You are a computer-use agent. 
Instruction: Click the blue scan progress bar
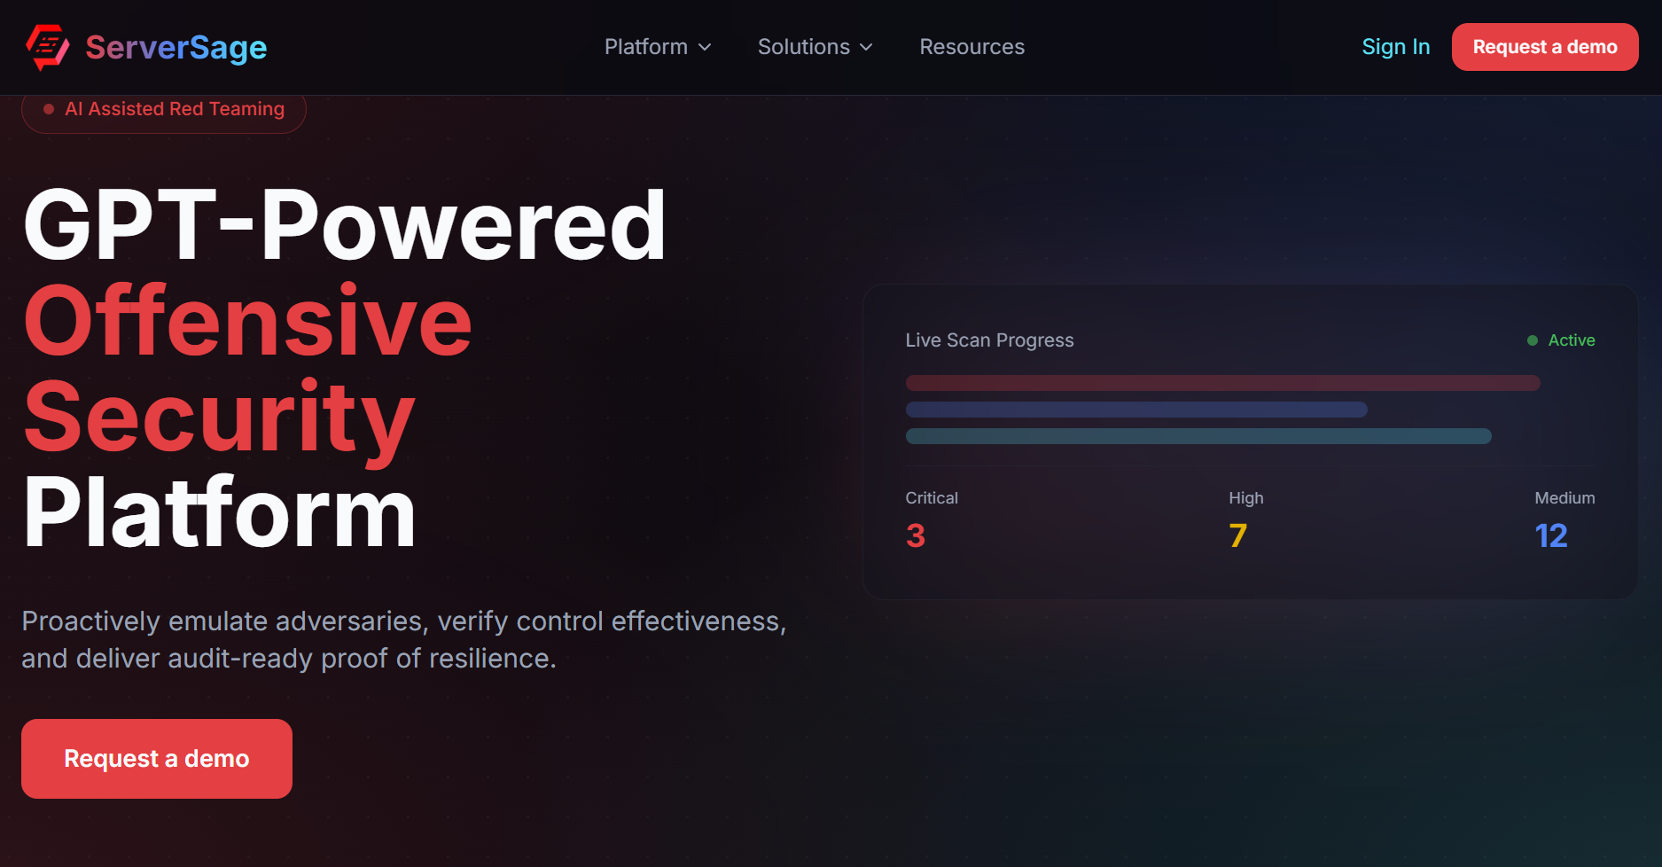coord(1135,410)
